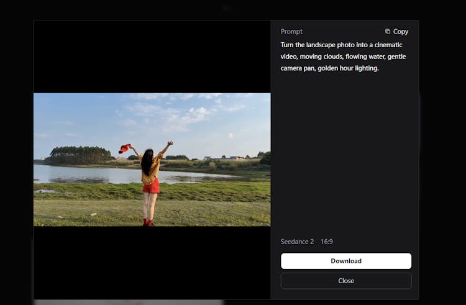Click the black letterbox below the video
The height and width of the screenshot is (305, 466).
click(152, 262)
